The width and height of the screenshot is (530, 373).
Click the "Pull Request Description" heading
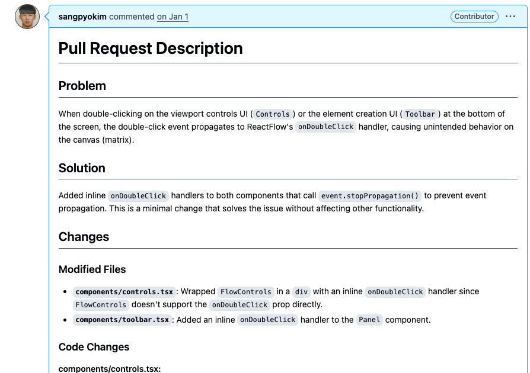click(151, 49)
